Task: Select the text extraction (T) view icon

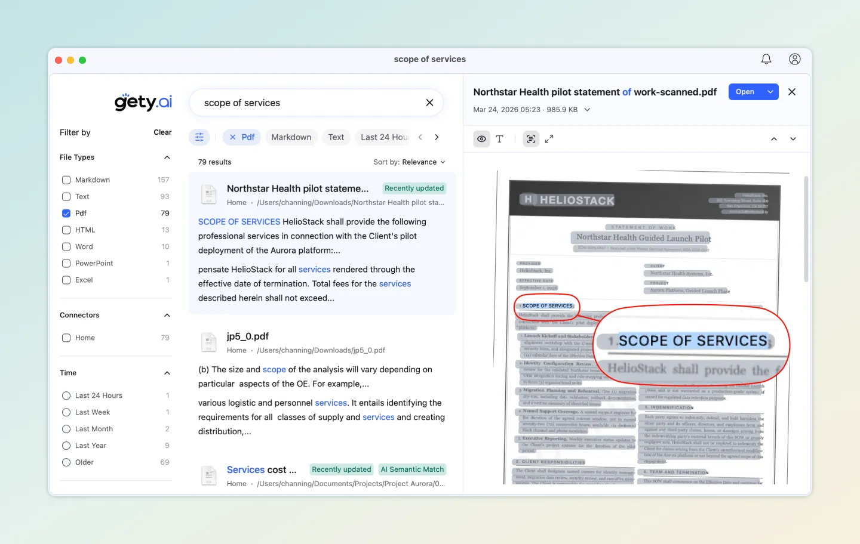Action: 500,138
